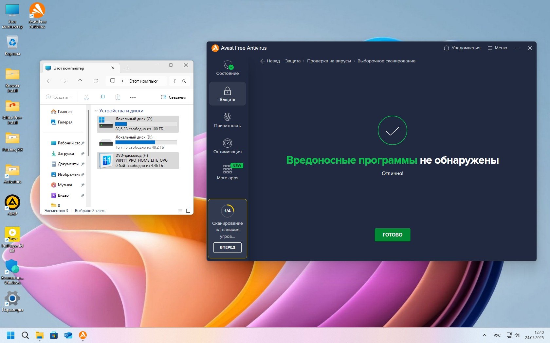Screen dimensions: 550x343
Task: Click the Explorer address bar path
Action: (x=143, y=81)
